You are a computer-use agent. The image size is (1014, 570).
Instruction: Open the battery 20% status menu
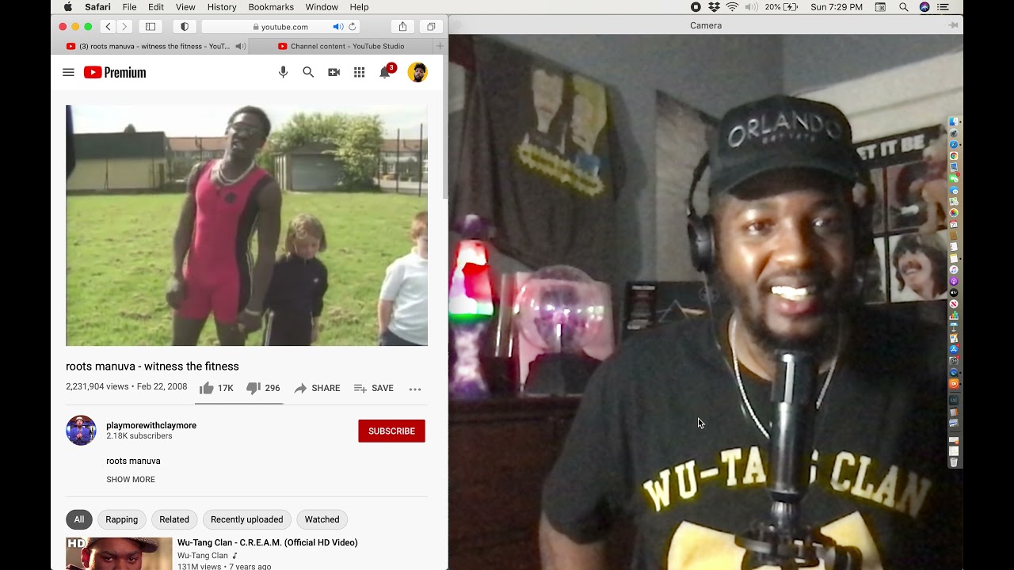[780, 7]
